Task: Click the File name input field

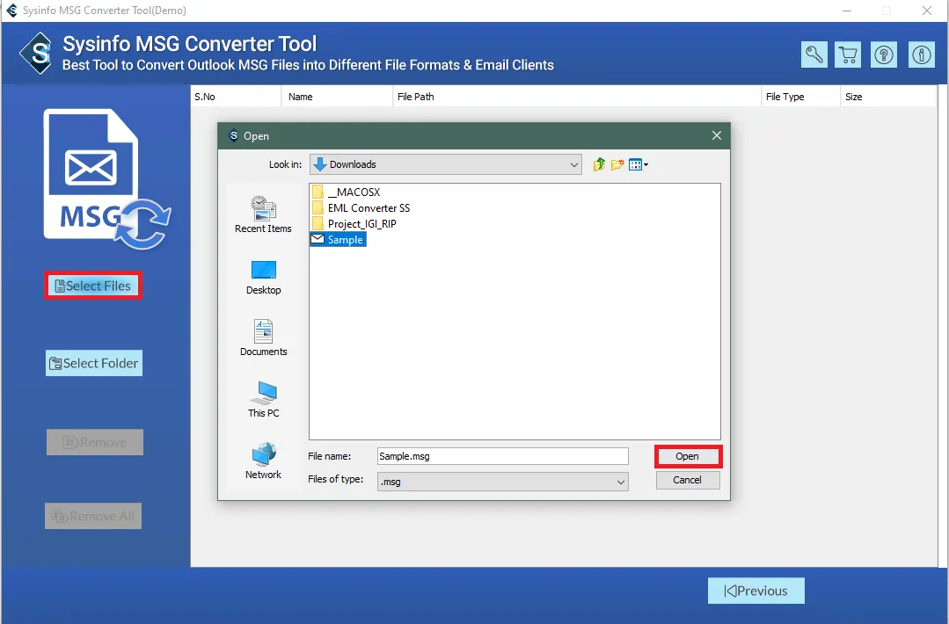Action: pos(502,456)
